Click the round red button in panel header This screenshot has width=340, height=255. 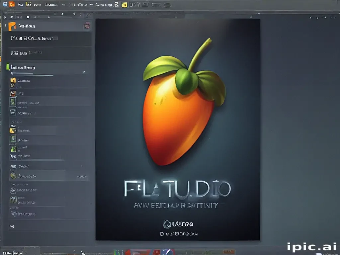(x=87, y=26)
